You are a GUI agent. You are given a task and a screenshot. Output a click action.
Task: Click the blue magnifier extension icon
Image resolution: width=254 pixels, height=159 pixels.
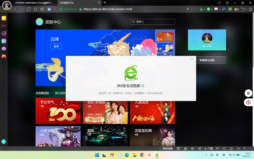(x=224, y=9)
